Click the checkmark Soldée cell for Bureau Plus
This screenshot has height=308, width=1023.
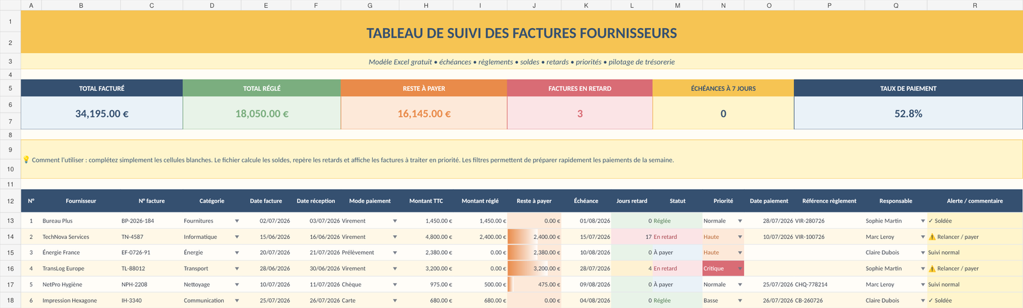(974, 221)
